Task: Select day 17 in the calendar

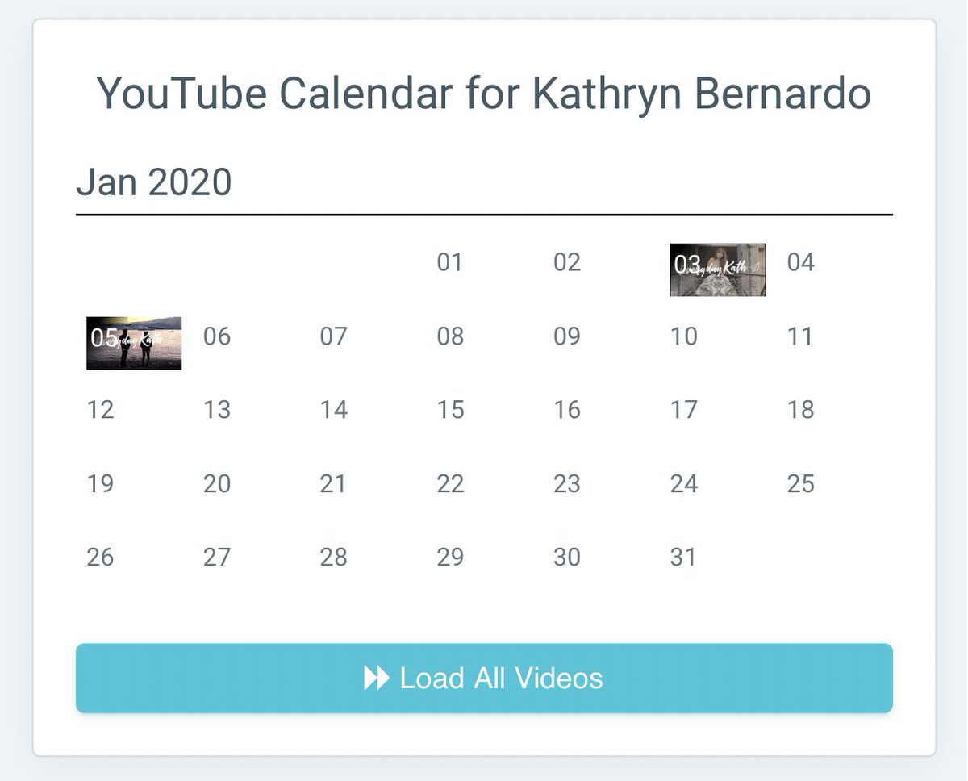Action: 684,410
